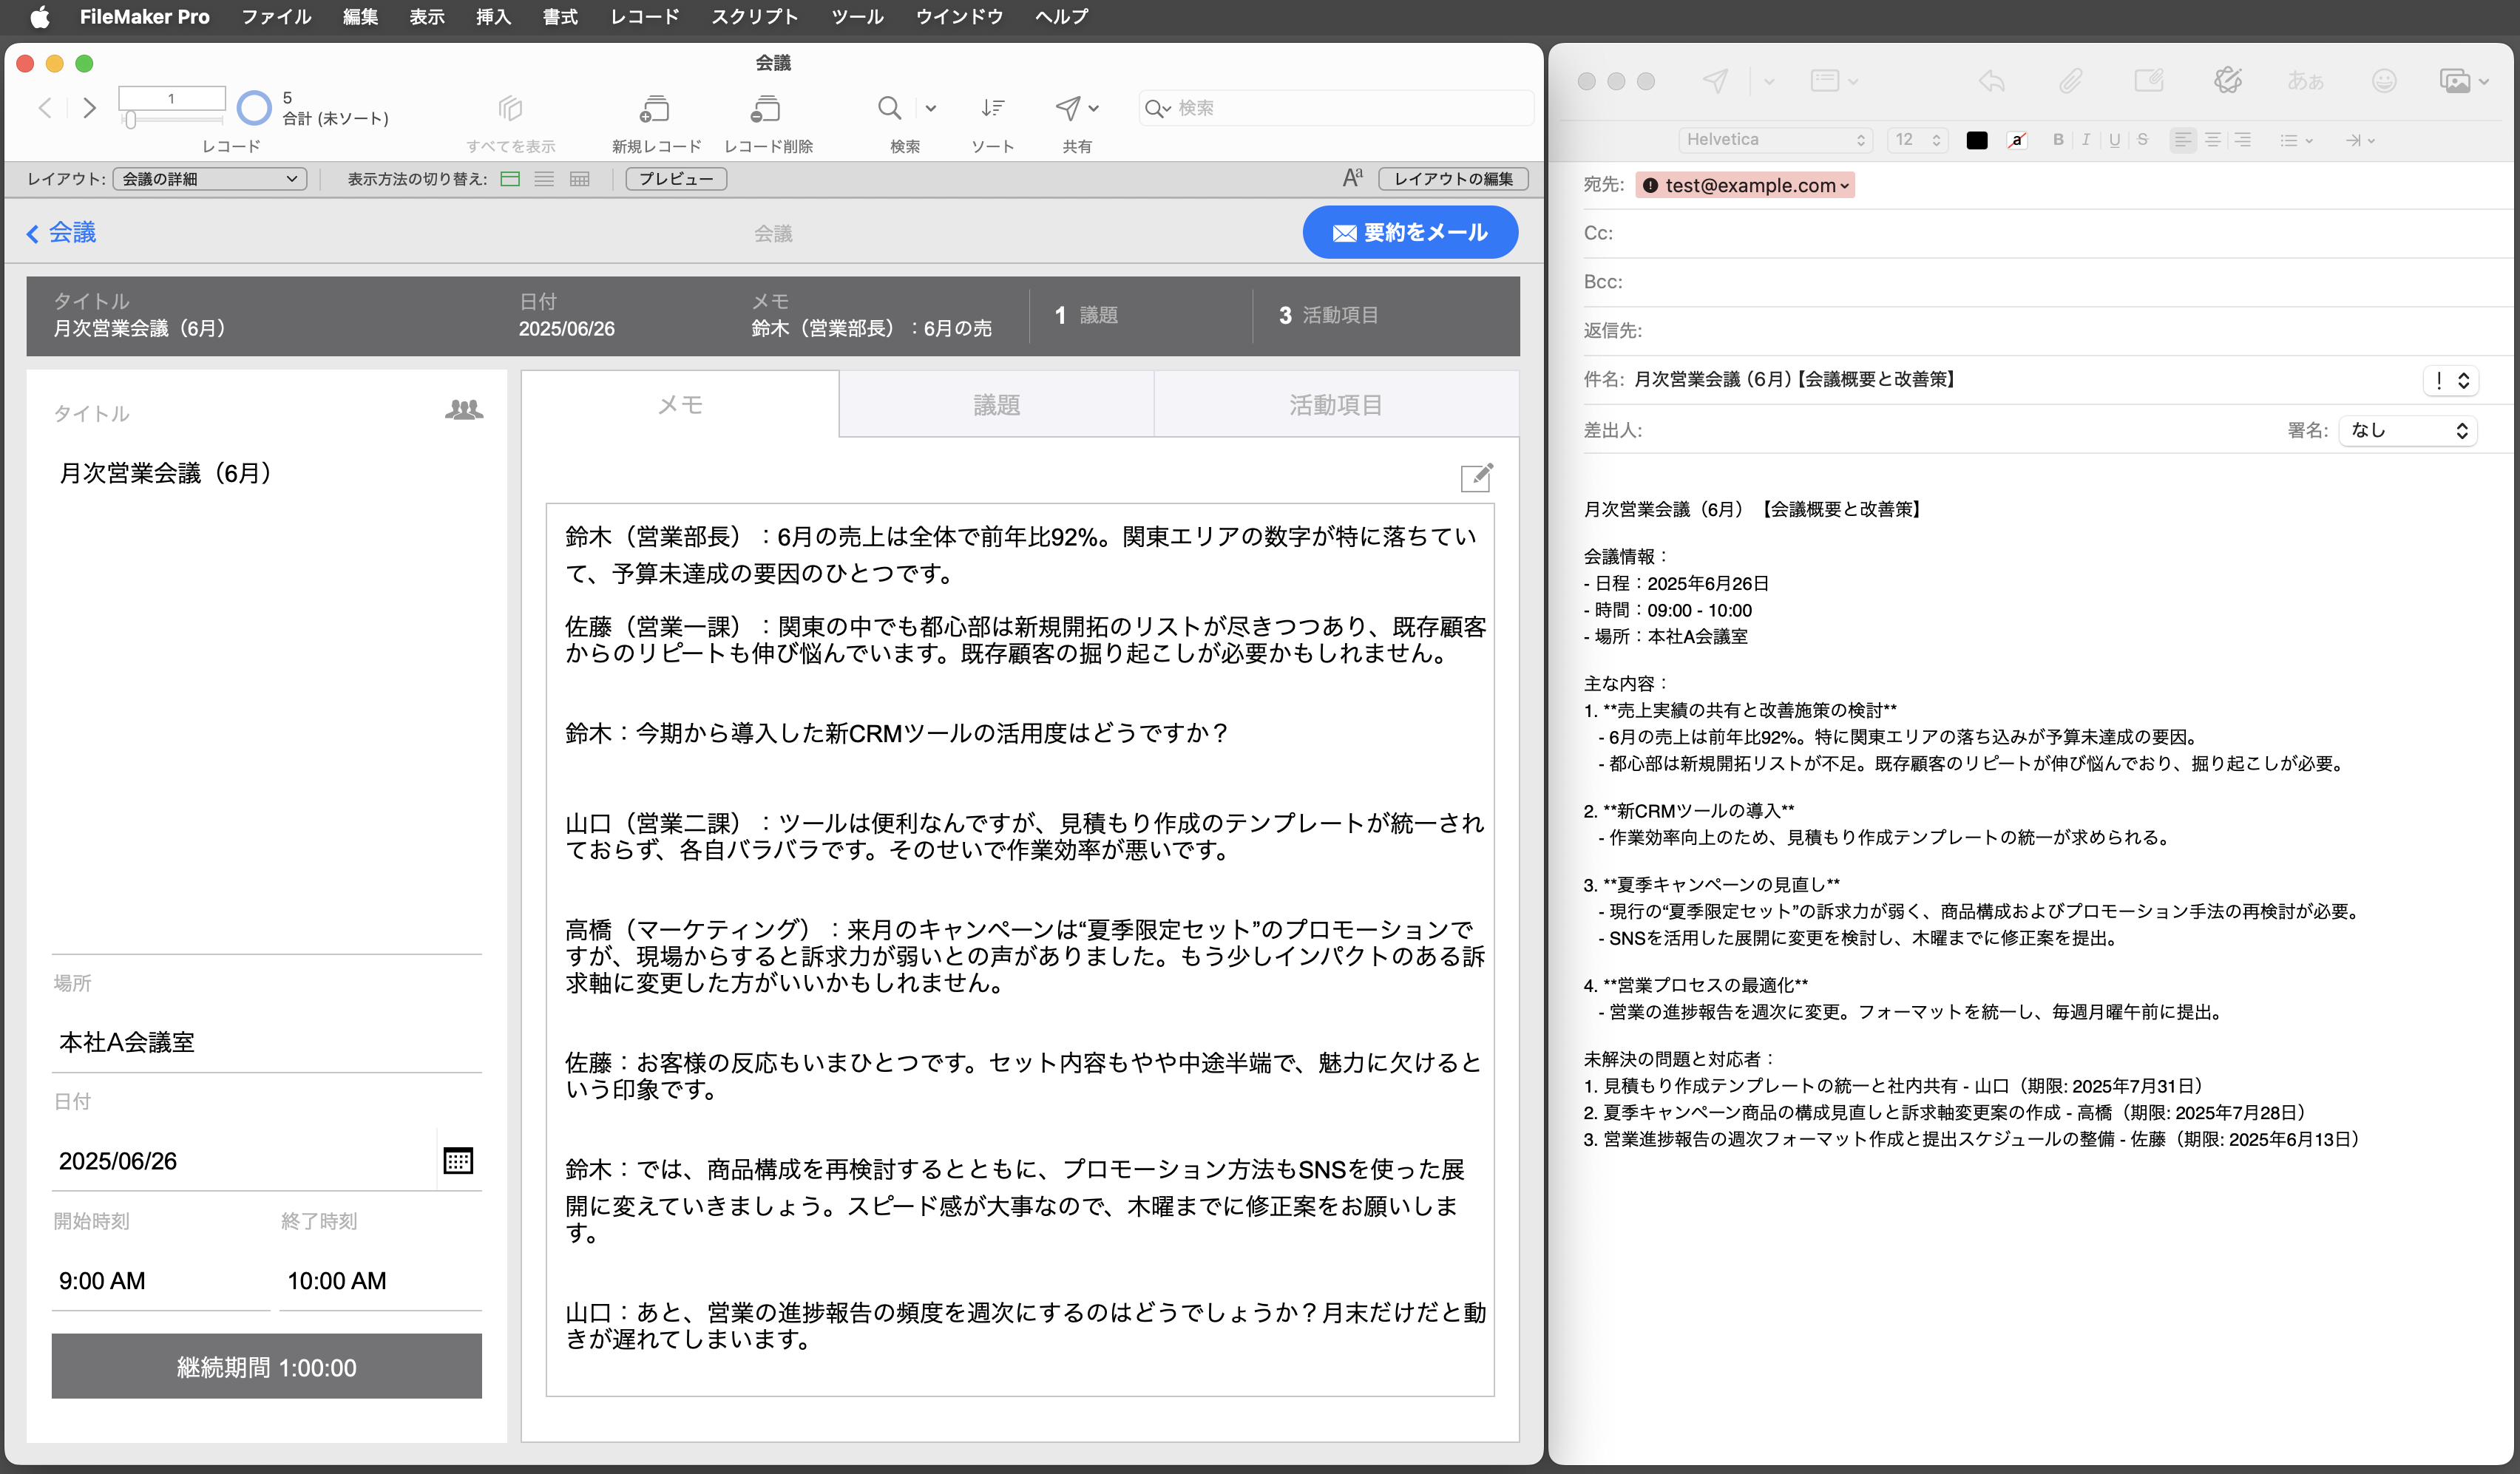This screenshot has width=2520, height=1474.
Task: Click the edit memo pencil icon
Action: click(x=1476, y=478)
